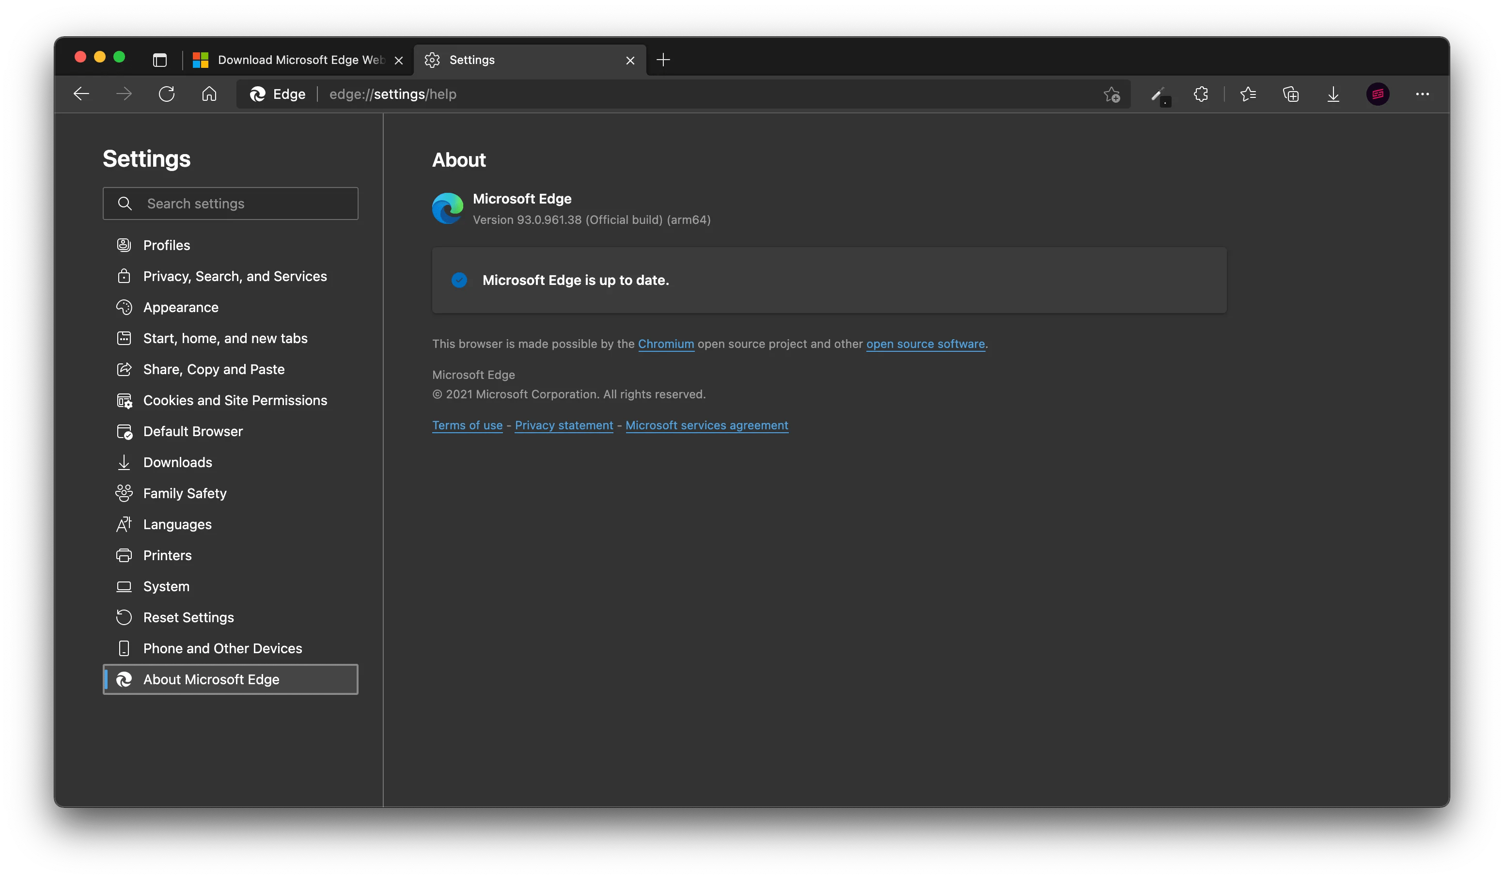The height and width of the screenshot is (879, 1504).
Task: Reload the current page
Action: pos(167,94)
